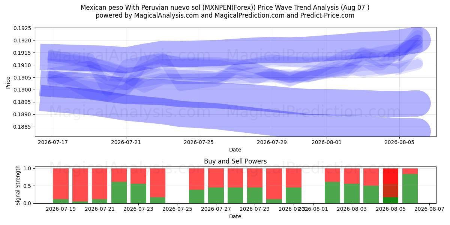Click the green buy bar above 2026-08-03
This screenshot has width=450, height=225.
coord(352,193)
